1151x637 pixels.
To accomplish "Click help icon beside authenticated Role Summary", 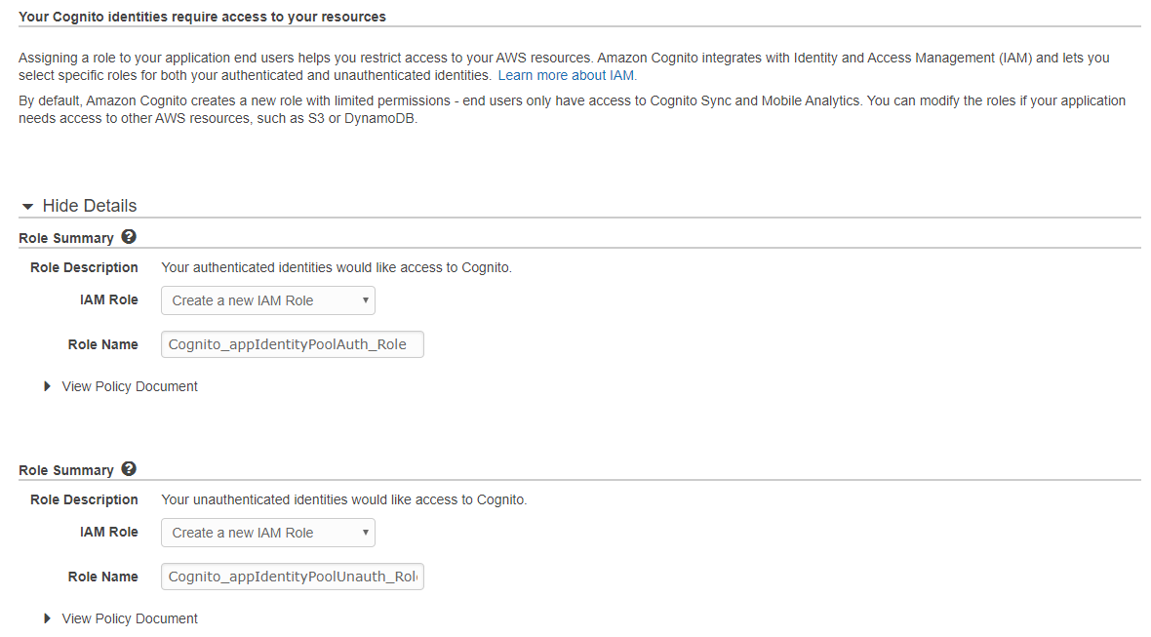I will point(129,237).
